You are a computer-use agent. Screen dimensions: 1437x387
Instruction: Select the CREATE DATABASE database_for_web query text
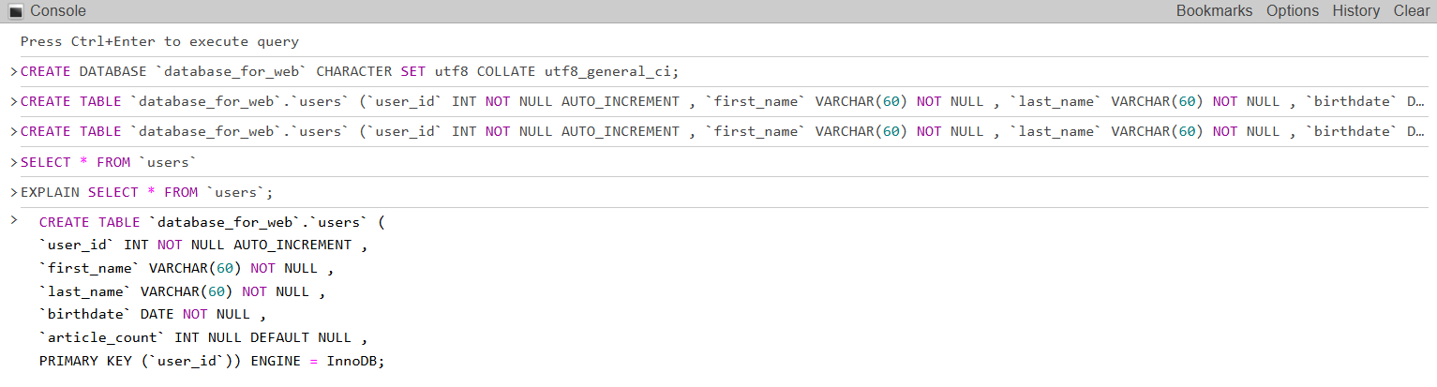pos(349,71)
